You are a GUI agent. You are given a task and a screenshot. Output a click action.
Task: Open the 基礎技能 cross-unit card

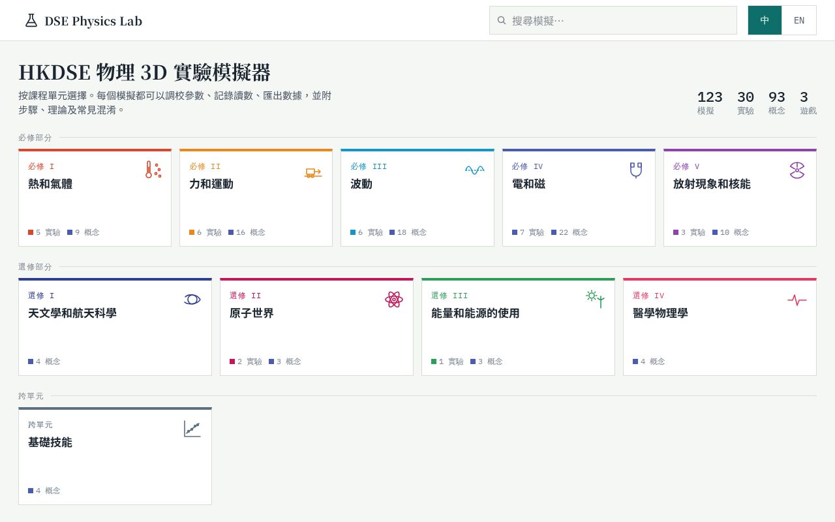point(115,456)
